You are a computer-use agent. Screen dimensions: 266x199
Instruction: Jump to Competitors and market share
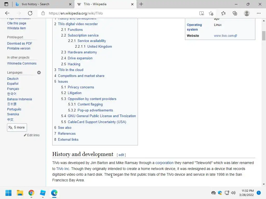coord(81,76)
